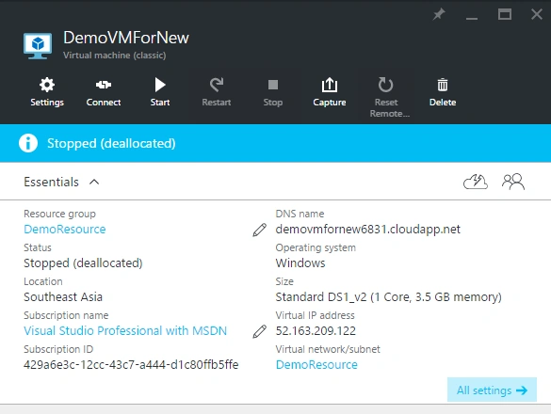
Task: Collapse the Essentials section chevron
Action: [x=94, y=182]
